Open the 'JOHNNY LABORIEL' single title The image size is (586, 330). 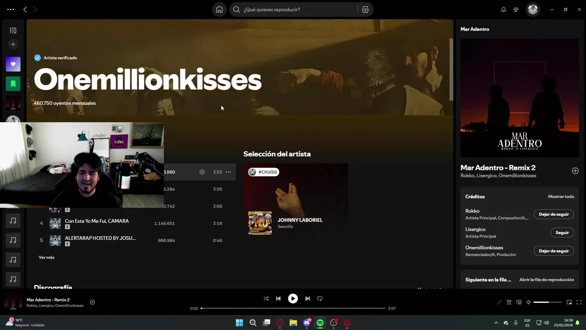[300, 220]
